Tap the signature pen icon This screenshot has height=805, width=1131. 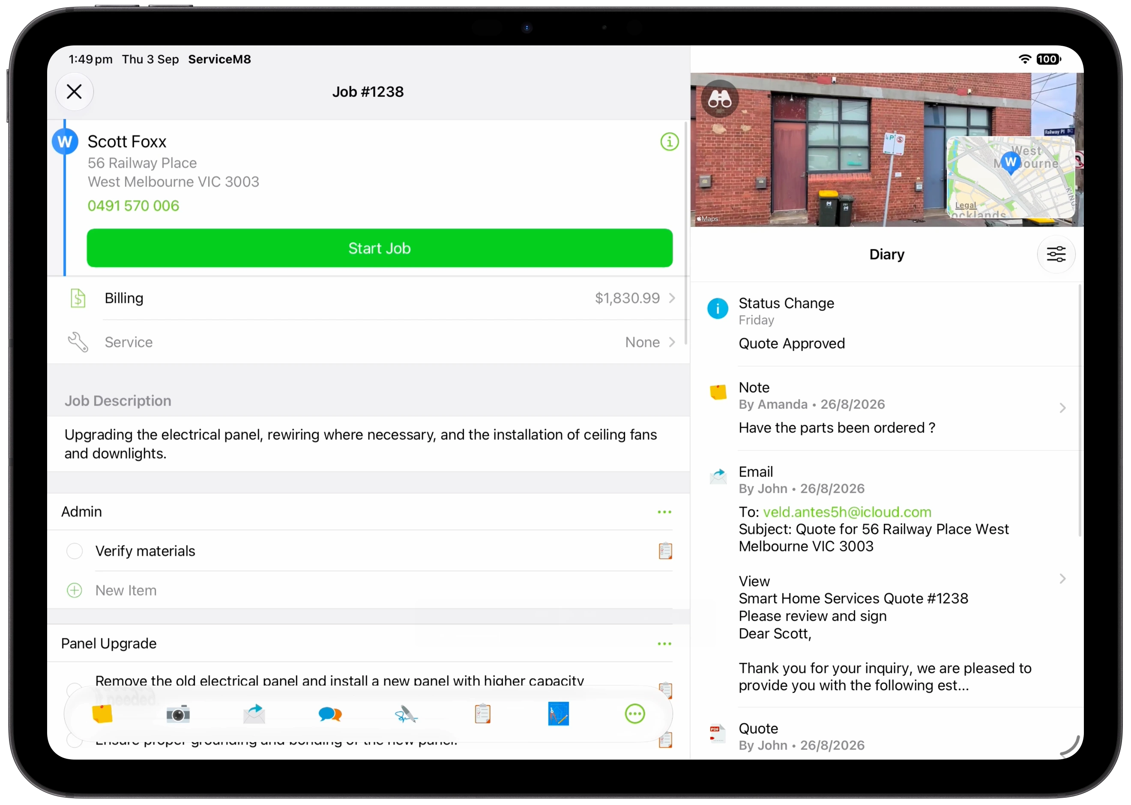click(x=406, y=714)
